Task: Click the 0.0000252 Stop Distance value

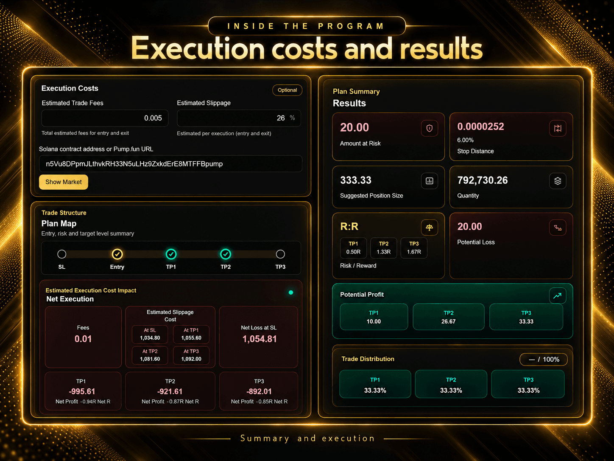Action: pyautogui.click(x=480, y=126)
